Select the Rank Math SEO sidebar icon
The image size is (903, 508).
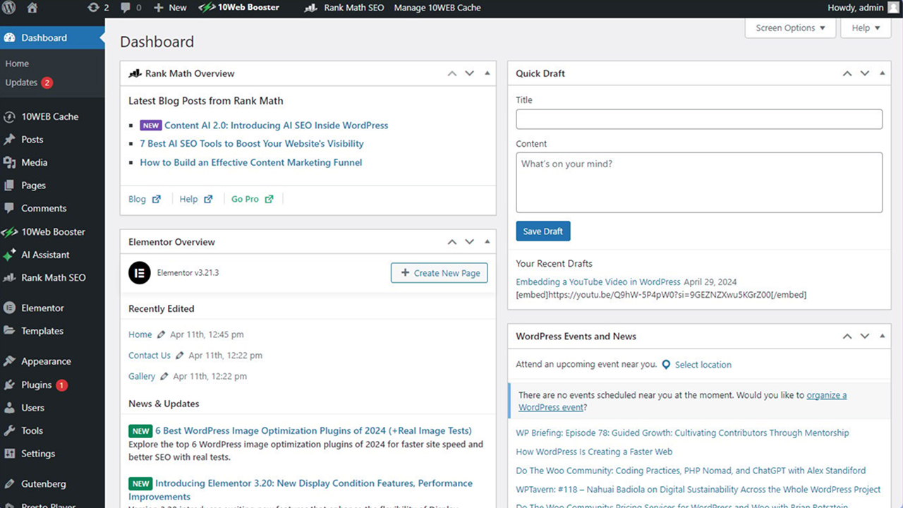pos(11,277)
